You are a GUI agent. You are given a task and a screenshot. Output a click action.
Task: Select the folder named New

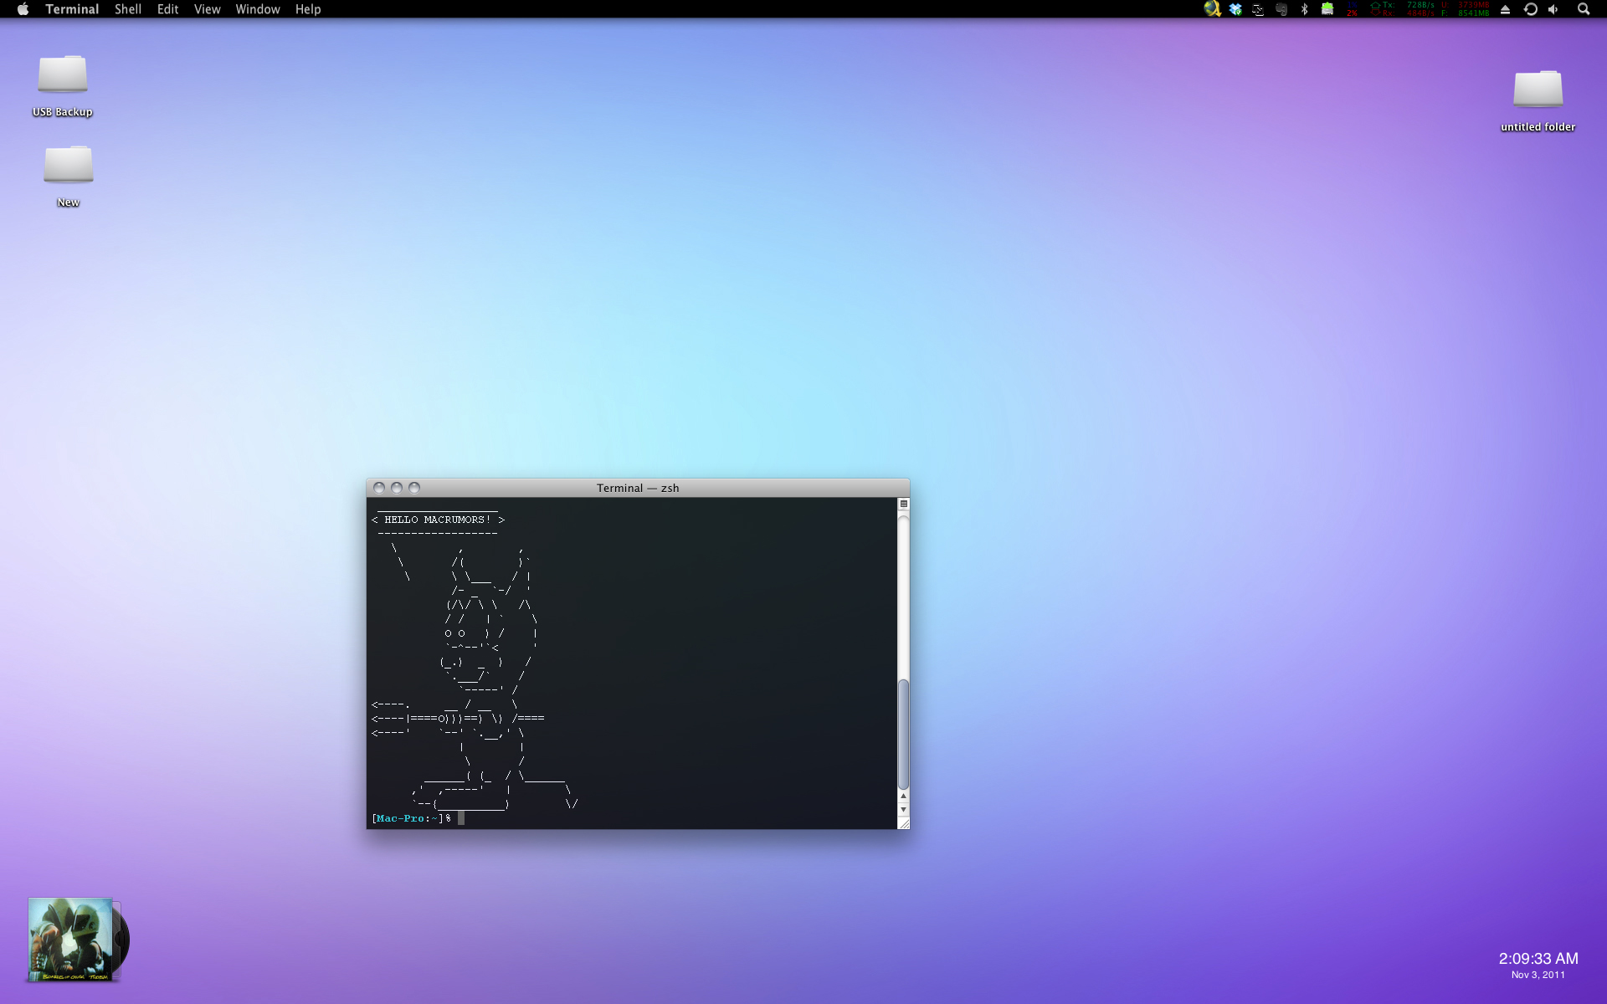coord(69,176)
